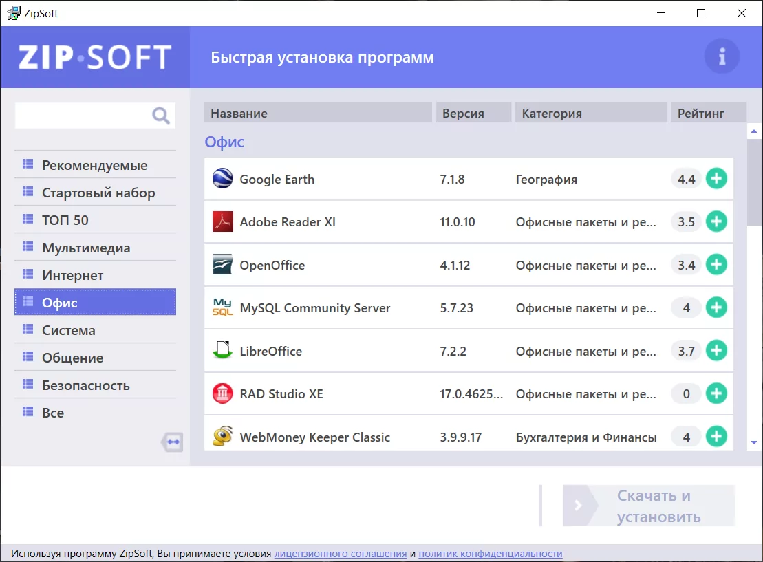Click Google Earth's 4.4 rating badge
The image size is (763, 562).
click(x=686, y=179)
